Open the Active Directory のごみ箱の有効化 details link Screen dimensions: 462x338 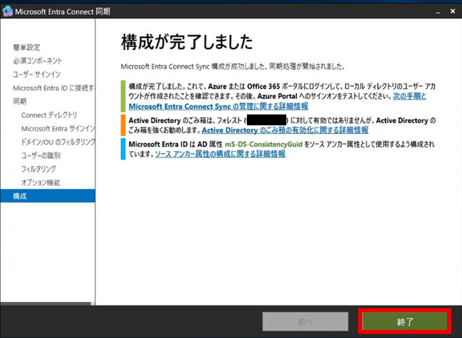tap(285, 130)
